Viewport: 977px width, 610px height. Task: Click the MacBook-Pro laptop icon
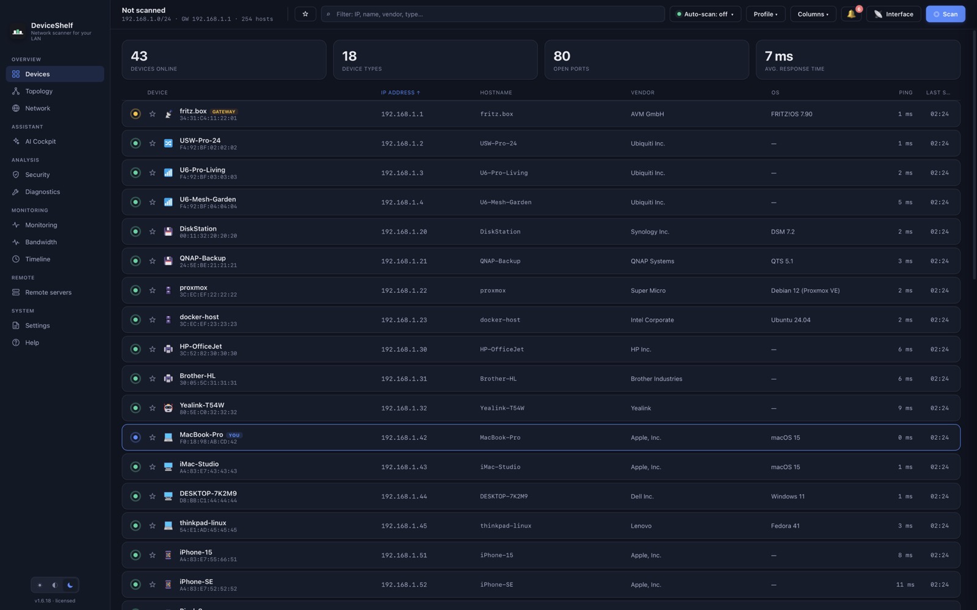click(168, 437)
